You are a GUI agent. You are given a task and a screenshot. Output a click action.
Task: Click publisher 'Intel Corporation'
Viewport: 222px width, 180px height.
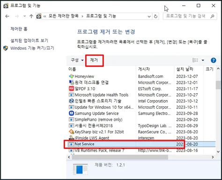(x=153, y=101)
